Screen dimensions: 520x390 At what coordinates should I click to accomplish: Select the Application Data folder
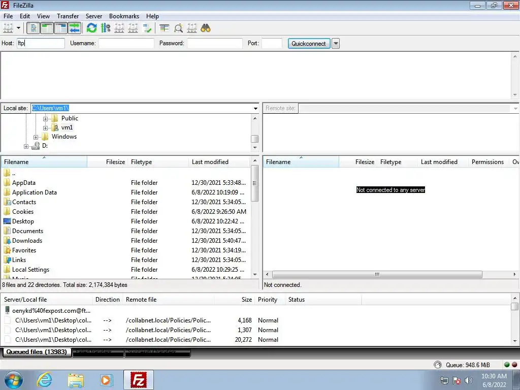tap(35, 192)
